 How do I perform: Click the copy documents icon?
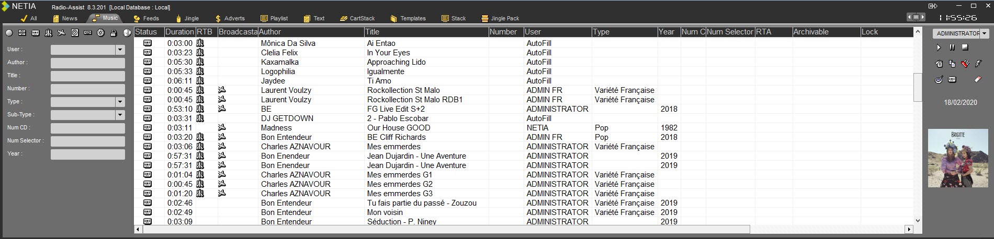[952, 64]
